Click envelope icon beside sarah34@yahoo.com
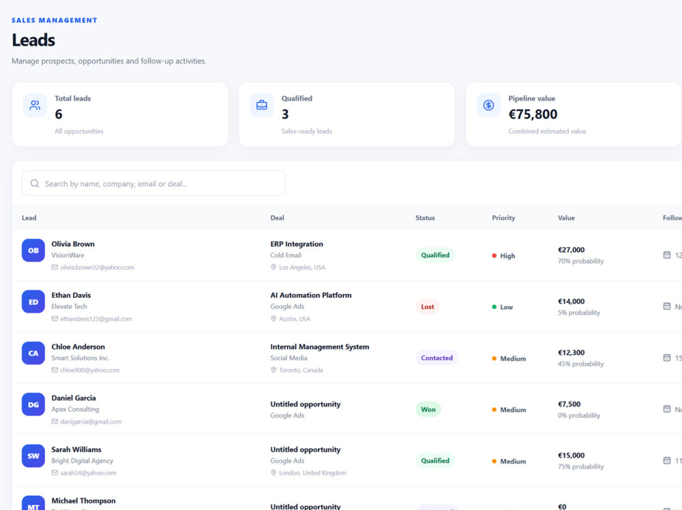Screen dimensions: 682x510 point(55,472)
